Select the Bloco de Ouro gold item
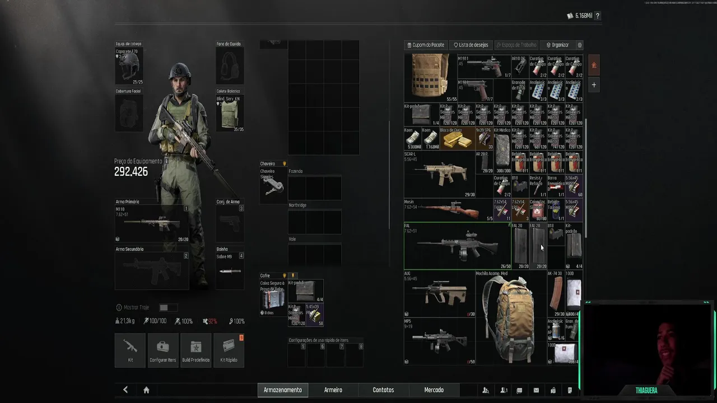Image resolution: width=717 pixels, height=403 pixels. tap(457, 138)
